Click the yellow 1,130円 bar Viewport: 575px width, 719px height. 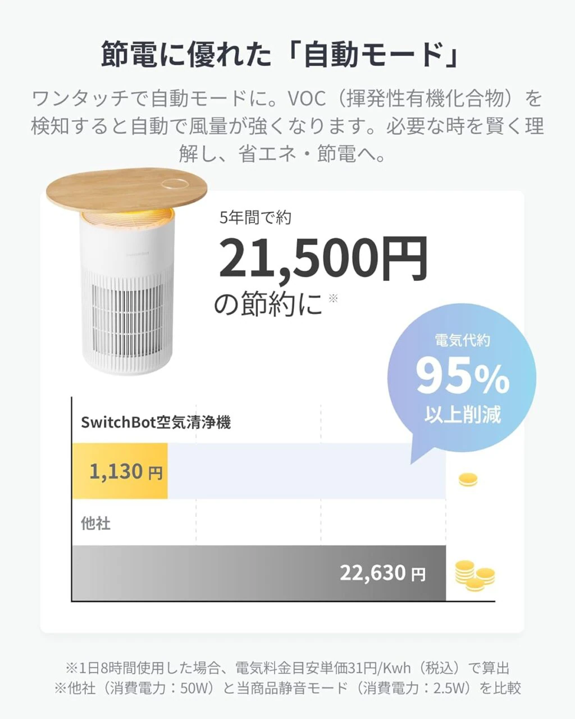click(x=120, y=471)
